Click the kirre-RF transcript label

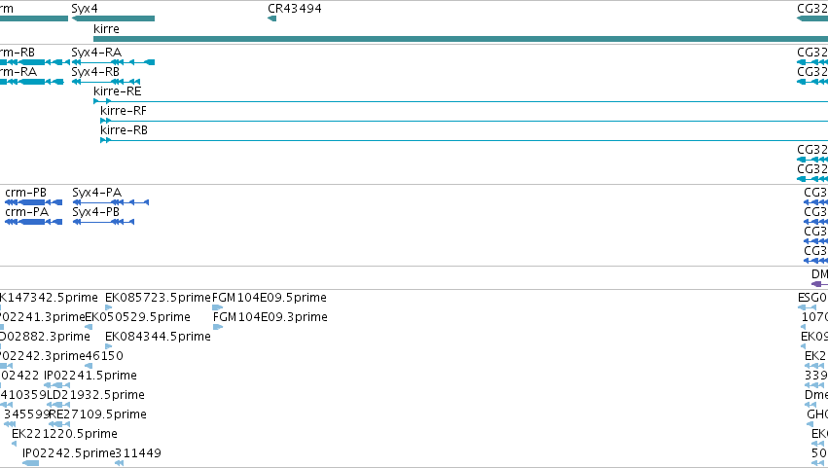124,111
